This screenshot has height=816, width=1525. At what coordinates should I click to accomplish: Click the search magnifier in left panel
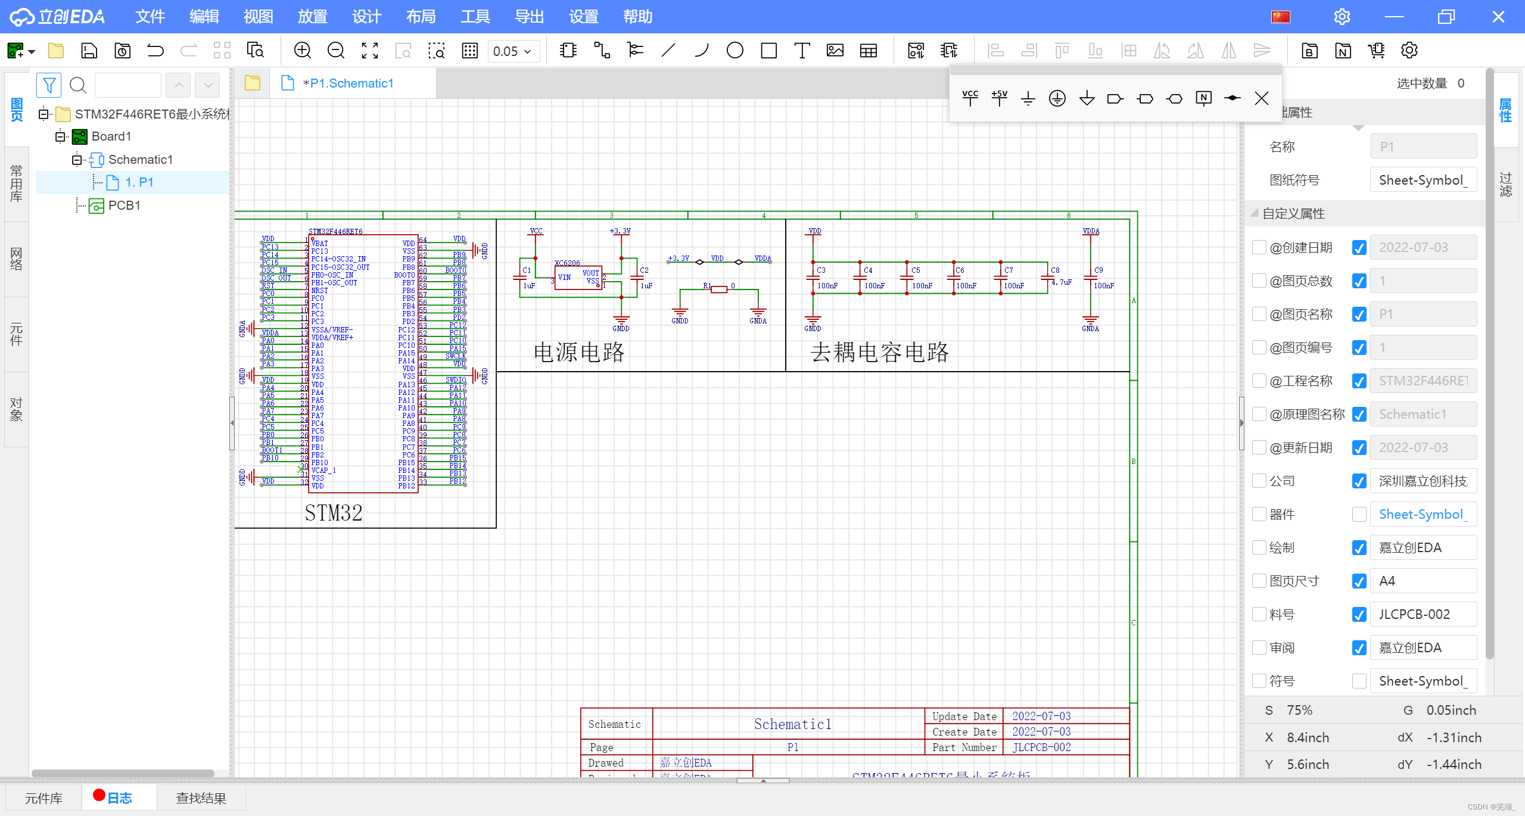[78, 85]
